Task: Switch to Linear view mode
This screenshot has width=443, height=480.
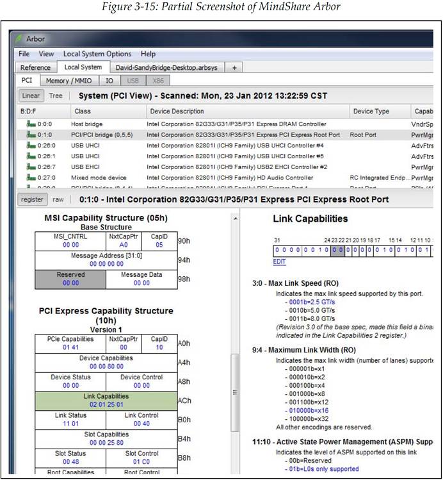Action: point(31,95)
